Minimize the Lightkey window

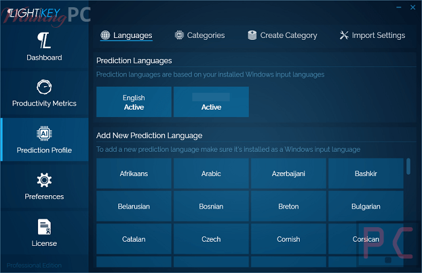399,7
